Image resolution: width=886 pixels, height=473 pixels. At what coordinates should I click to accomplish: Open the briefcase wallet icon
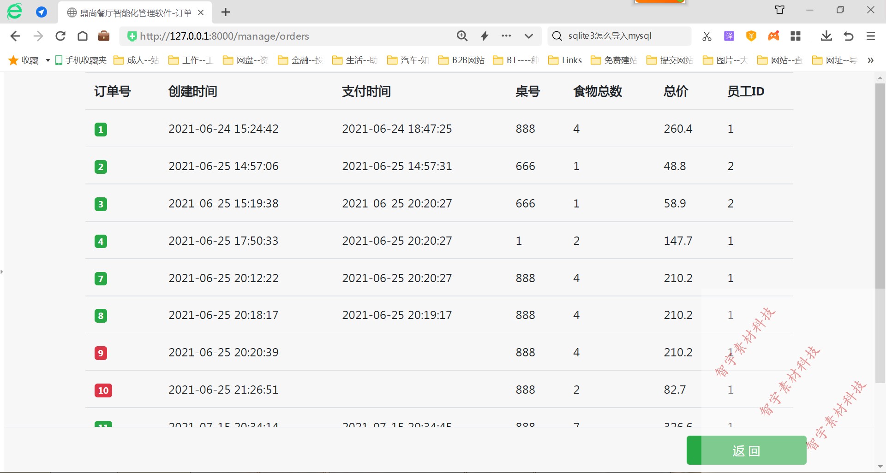pyautogui.click(x=104, y=36)
